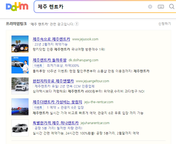
Task: Click the www.jejussok.com URL
Action: coord(85,39)
